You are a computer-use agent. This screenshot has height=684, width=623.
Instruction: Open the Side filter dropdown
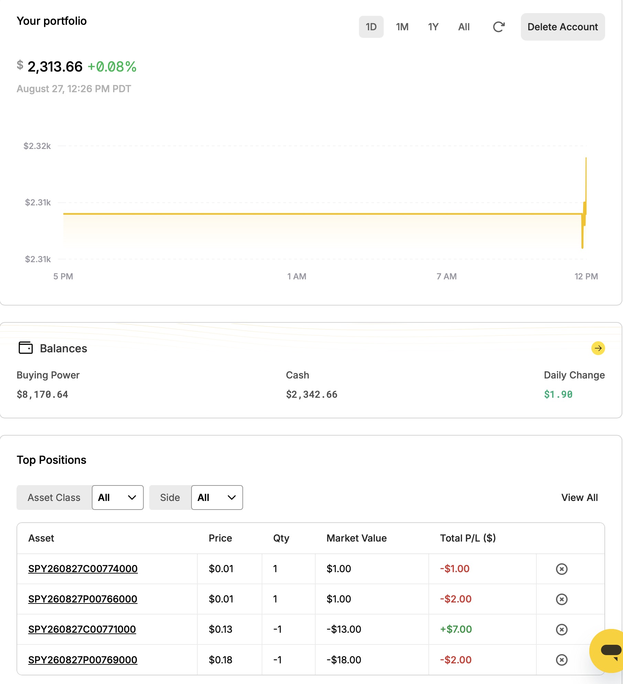(217, 498)
